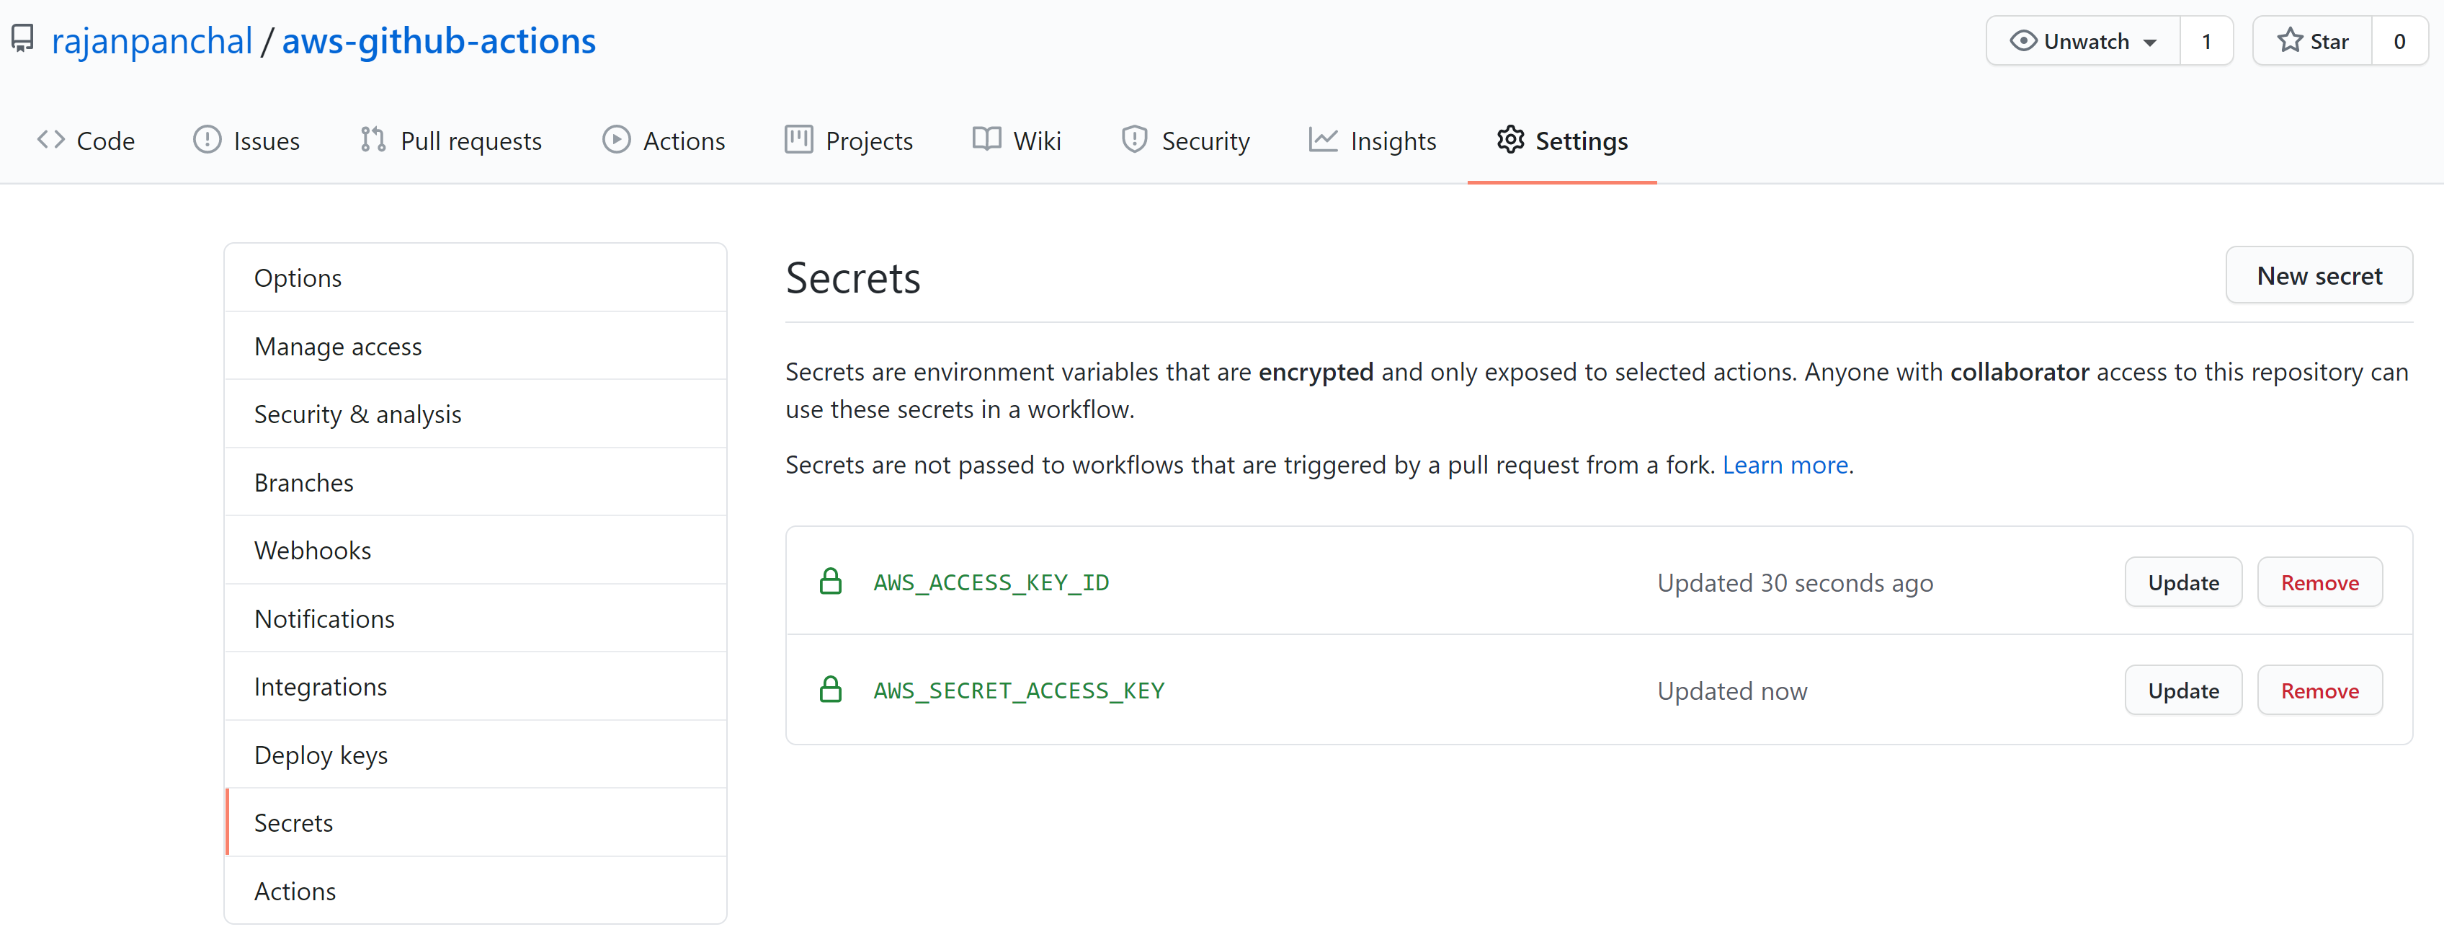Click the Insights graph icon
This screenshot has width=2444, height=937.
[x=1323, y=140]
